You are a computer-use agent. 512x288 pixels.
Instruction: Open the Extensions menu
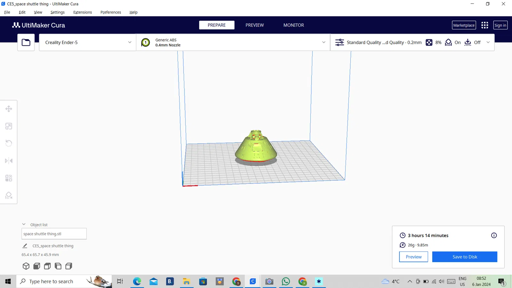point(83,12)
